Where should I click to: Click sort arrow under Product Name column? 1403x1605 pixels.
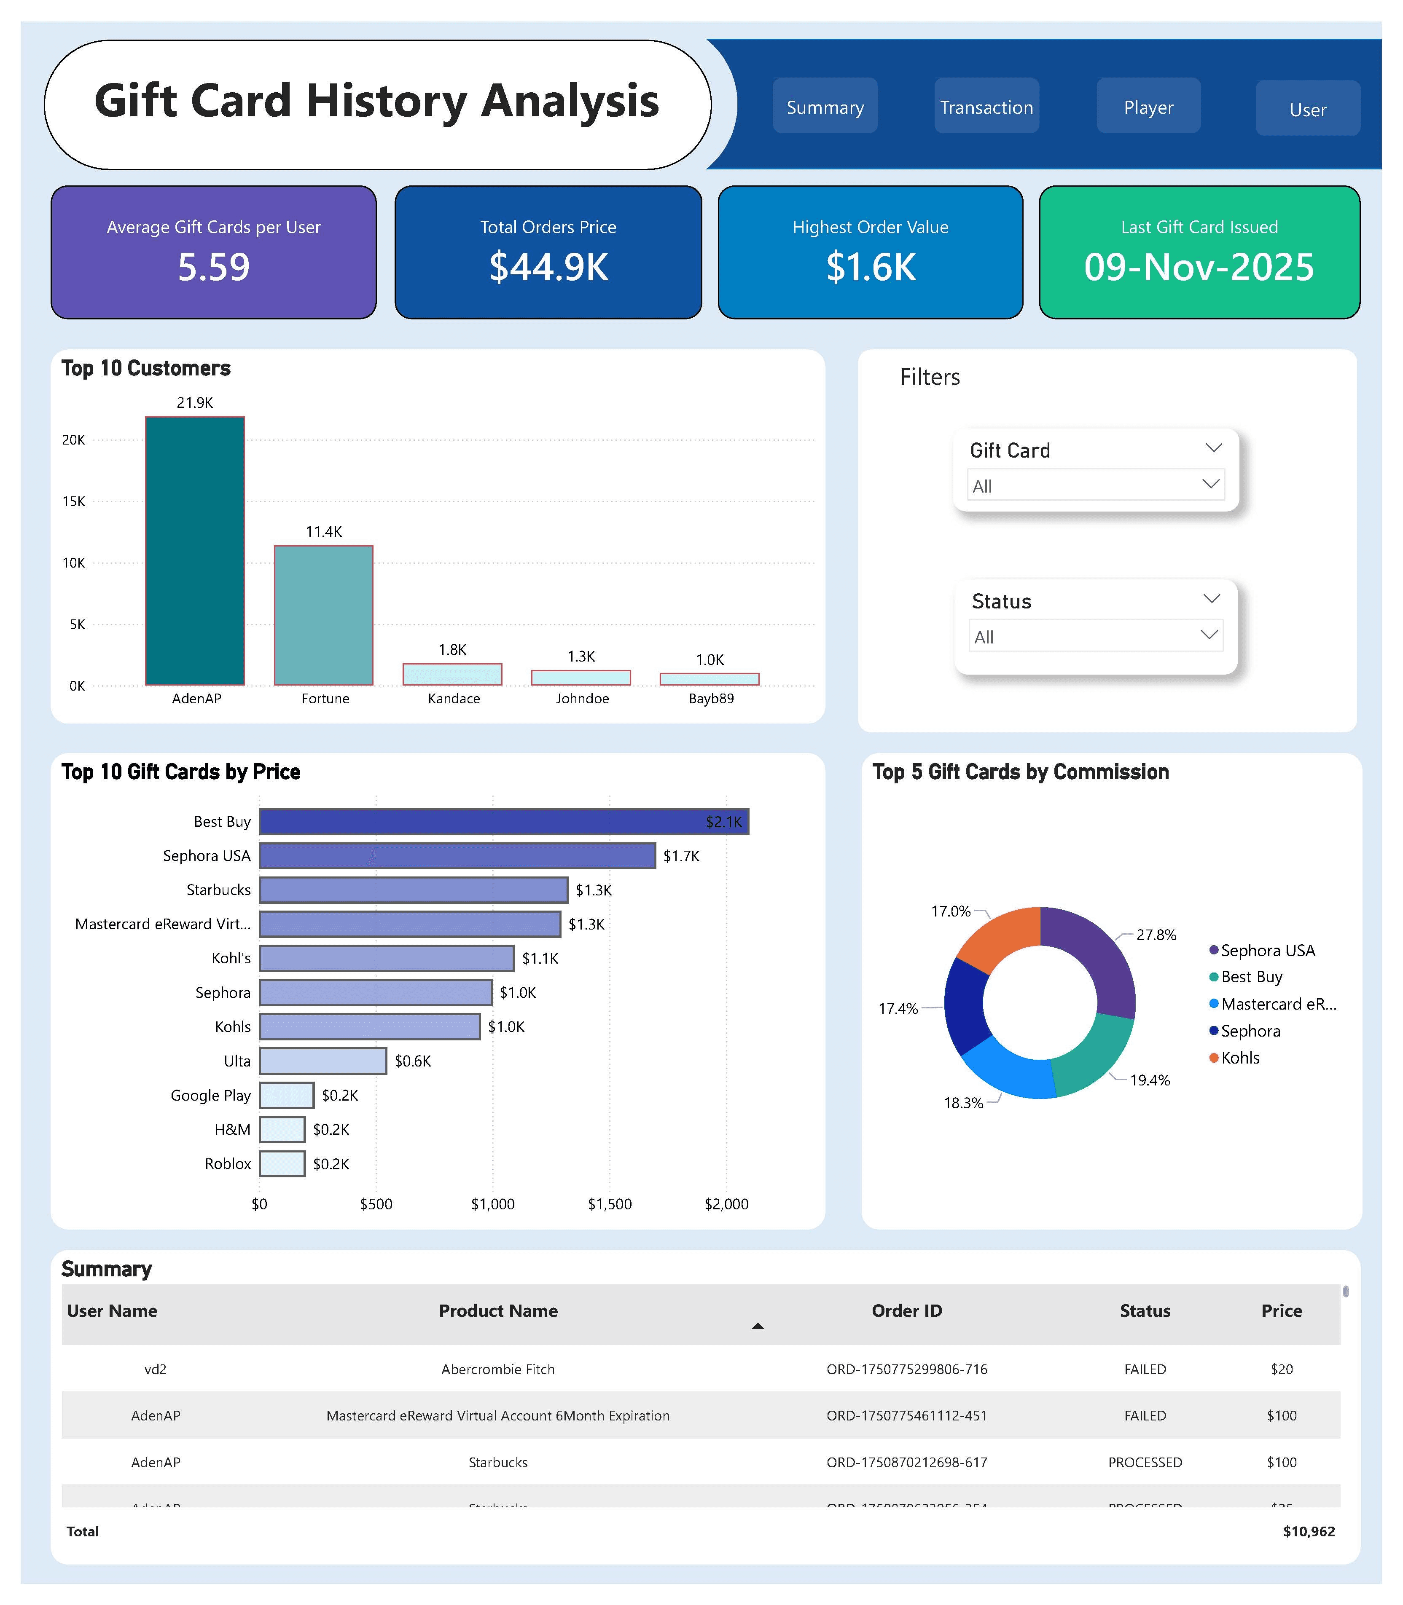point(757,1326)
